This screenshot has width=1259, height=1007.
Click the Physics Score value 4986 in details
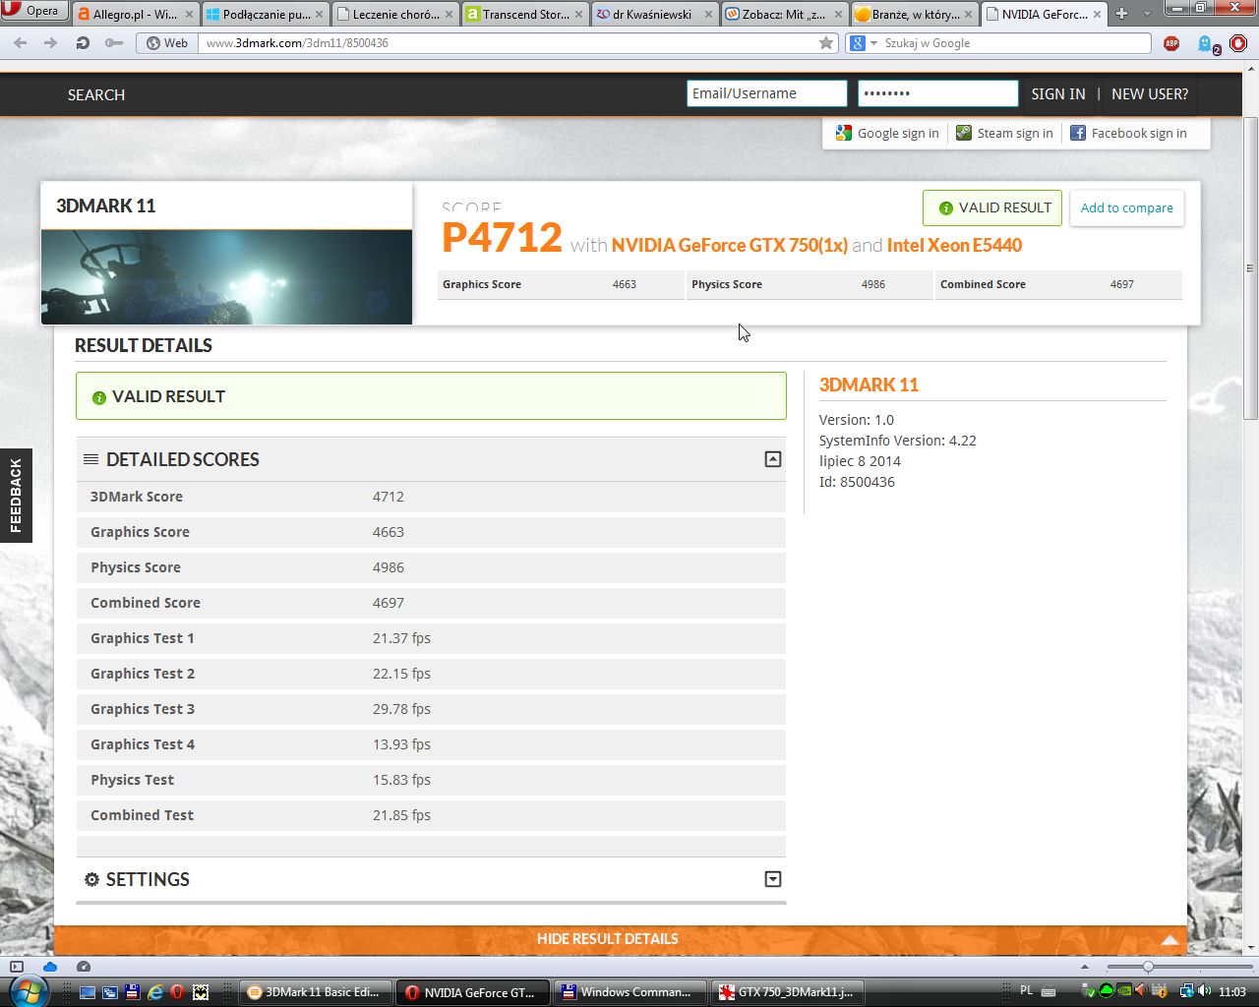[x=389, y=567]
